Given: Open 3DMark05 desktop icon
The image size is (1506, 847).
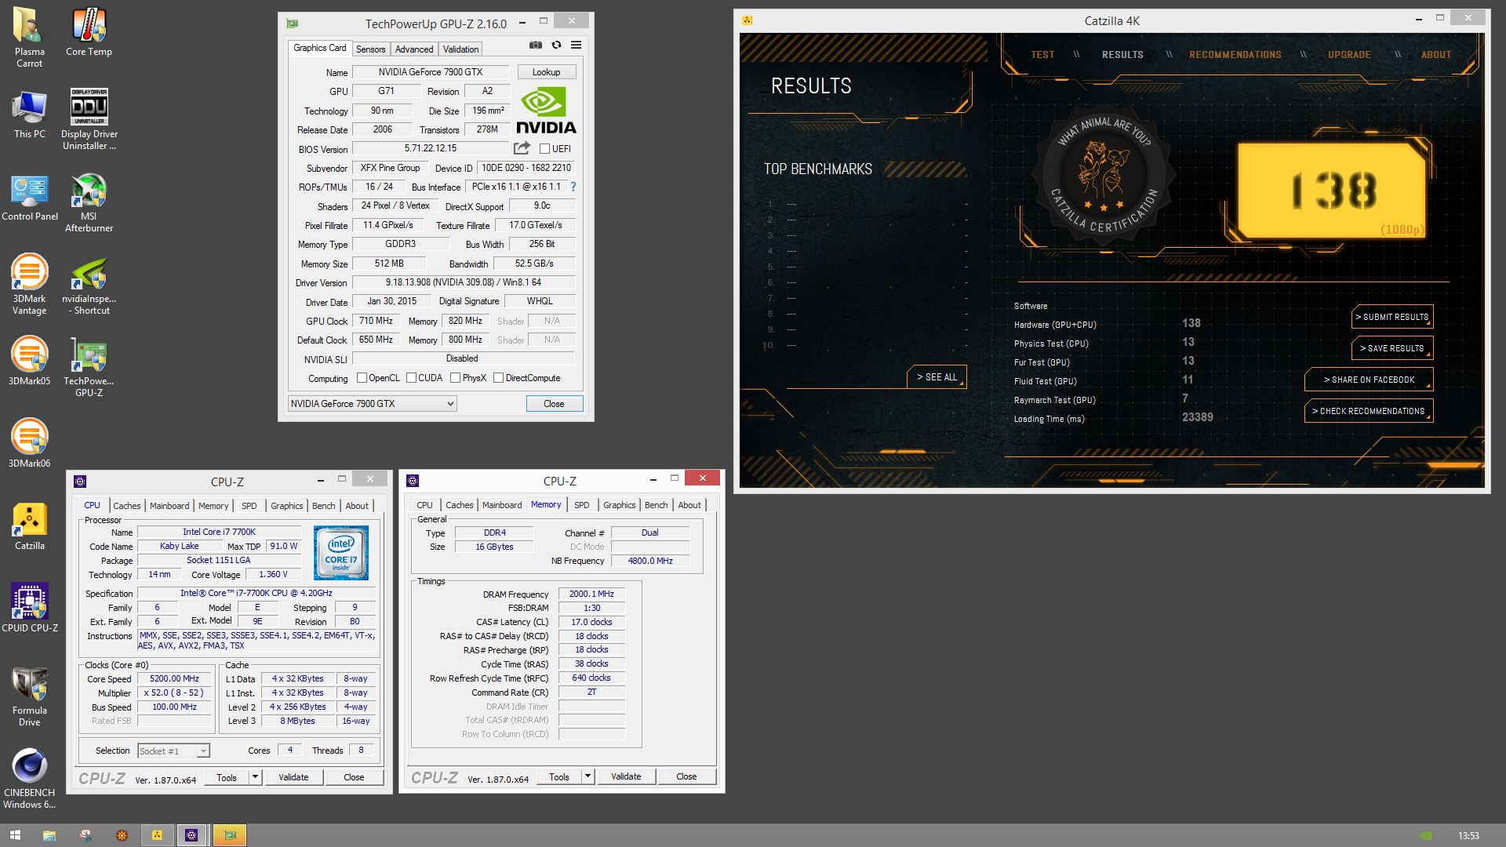Looking at the screenshot, I should coord(29,362).
